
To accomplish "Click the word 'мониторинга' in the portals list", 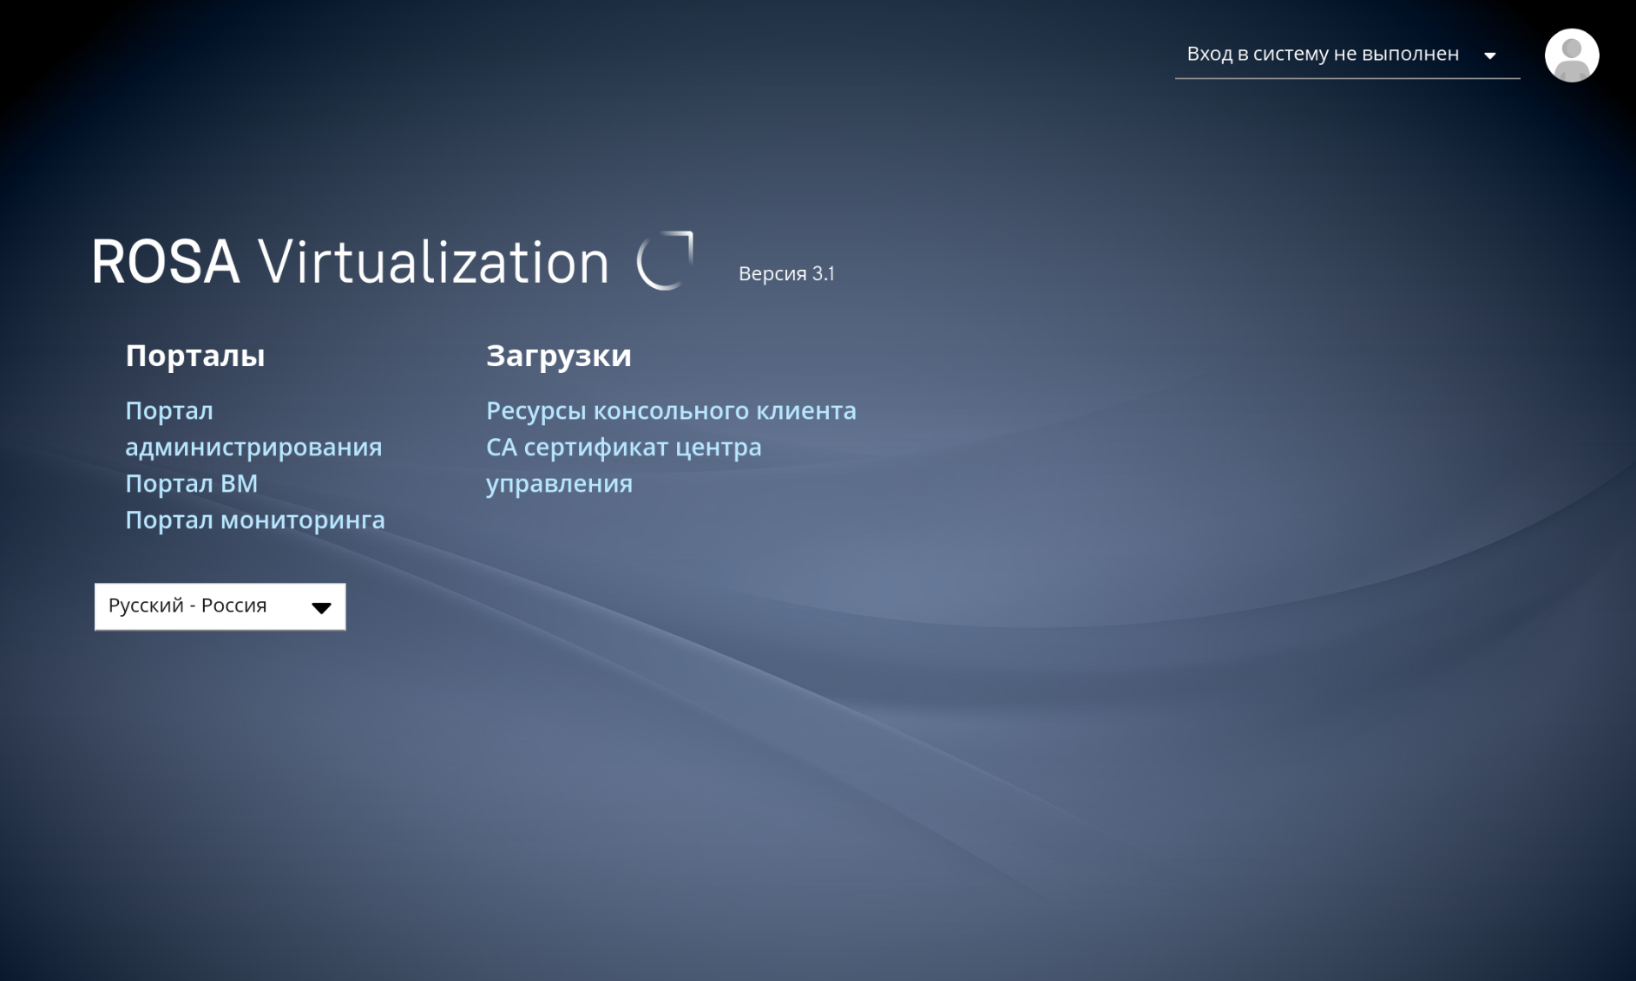I will point(303,520).
